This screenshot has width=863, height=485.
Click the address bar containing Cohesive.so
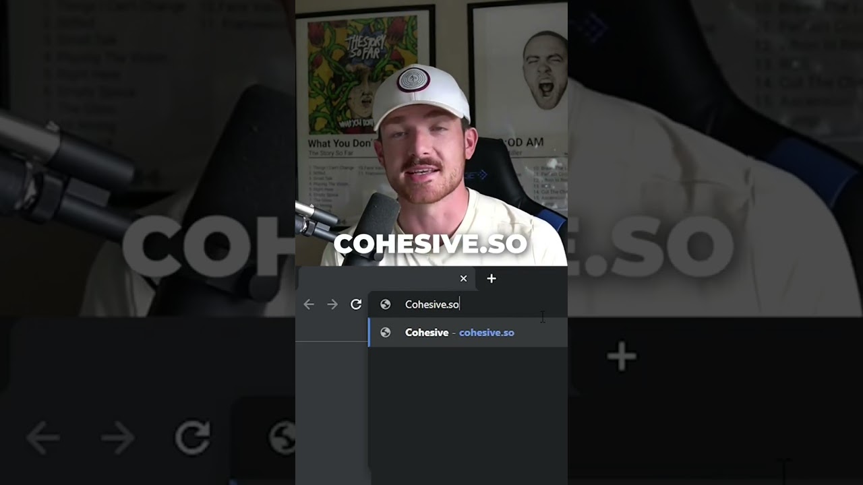[x=468, y=304]
